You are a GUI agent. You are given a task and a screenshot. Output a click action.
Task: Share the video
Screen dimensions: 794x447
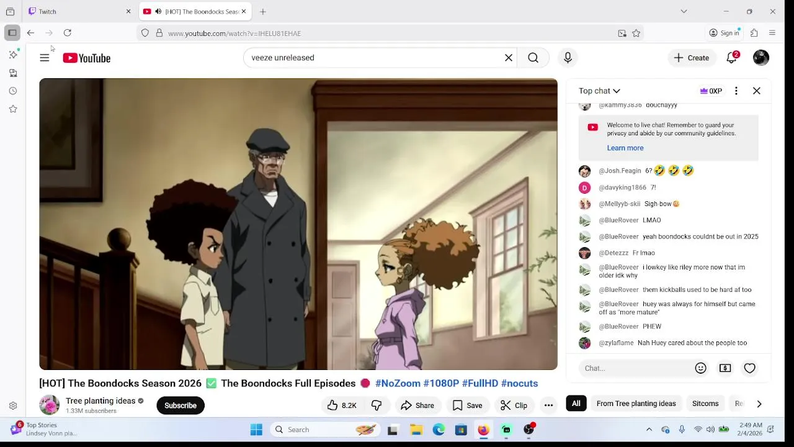417,405
